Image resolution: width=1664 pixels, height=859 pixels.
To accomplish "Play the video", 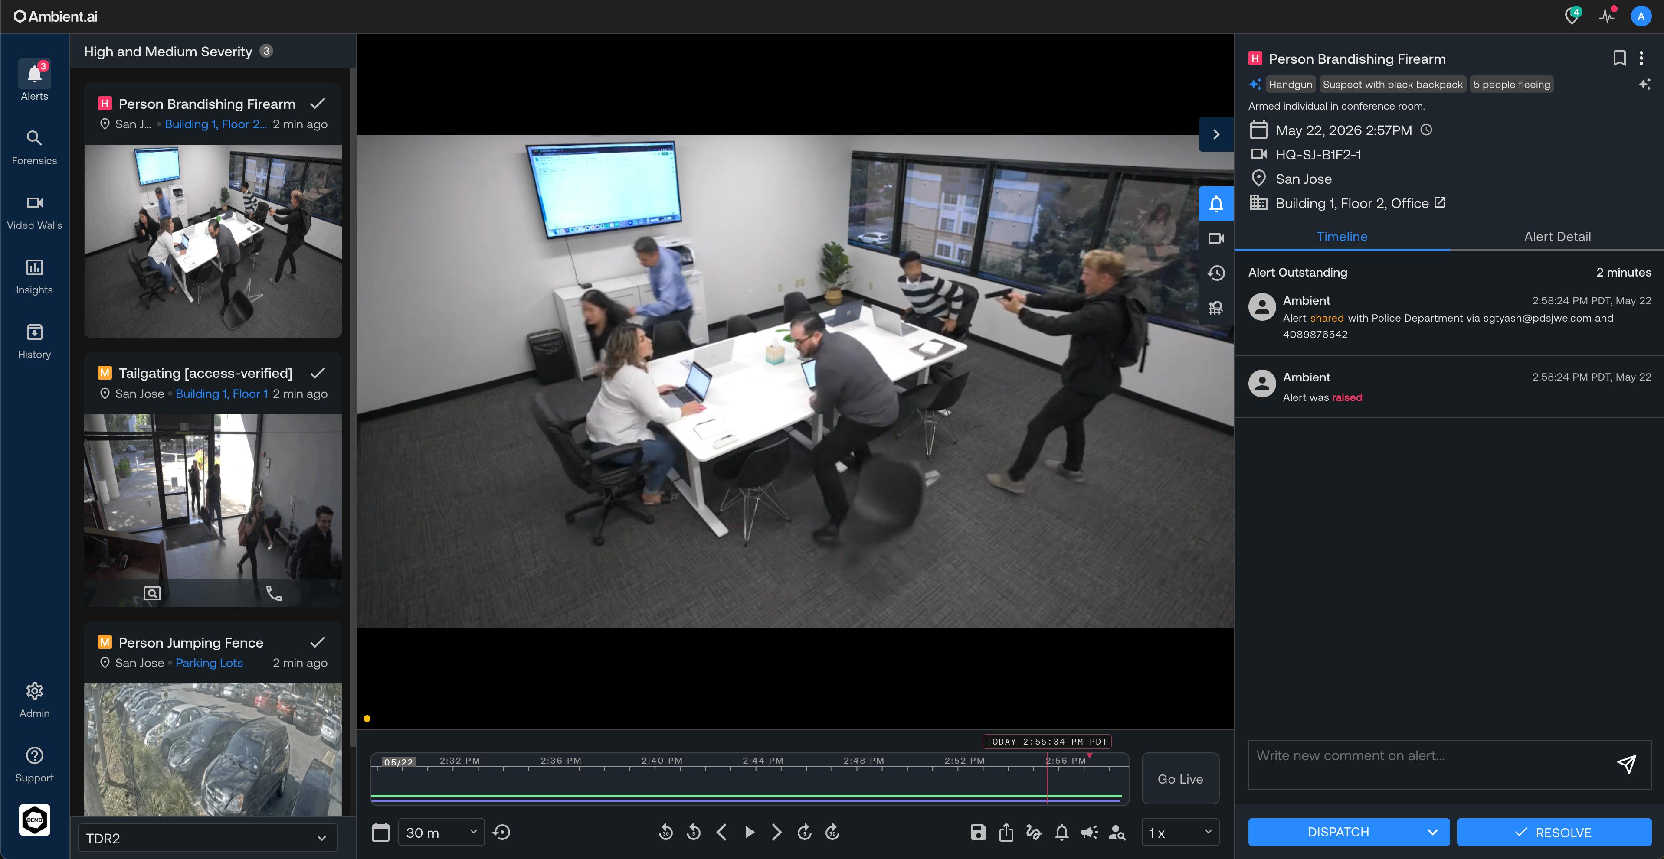I will point(749,833).
